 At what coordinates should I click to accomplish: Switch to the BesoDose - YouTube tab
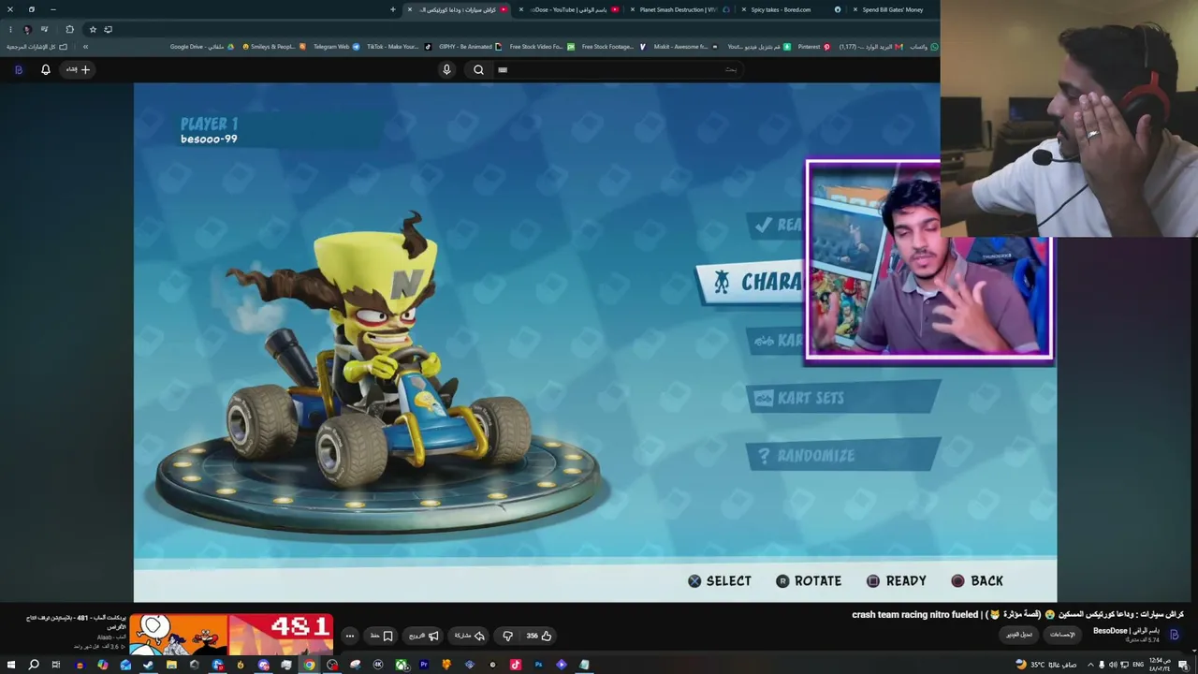coord(570,9)
